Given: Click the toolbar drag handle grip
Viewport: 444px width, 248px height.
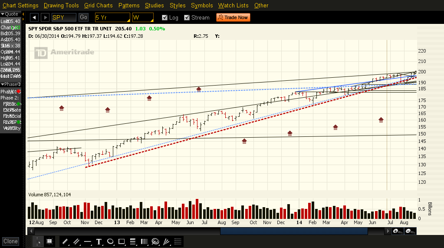Looking at the screenshot, I should coord(29,241).
